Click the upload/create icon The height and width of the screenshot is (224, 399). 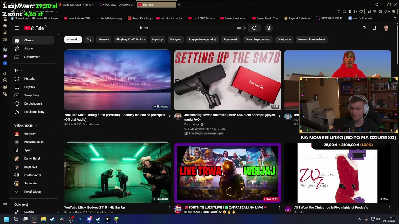click(x=364, y=28)
